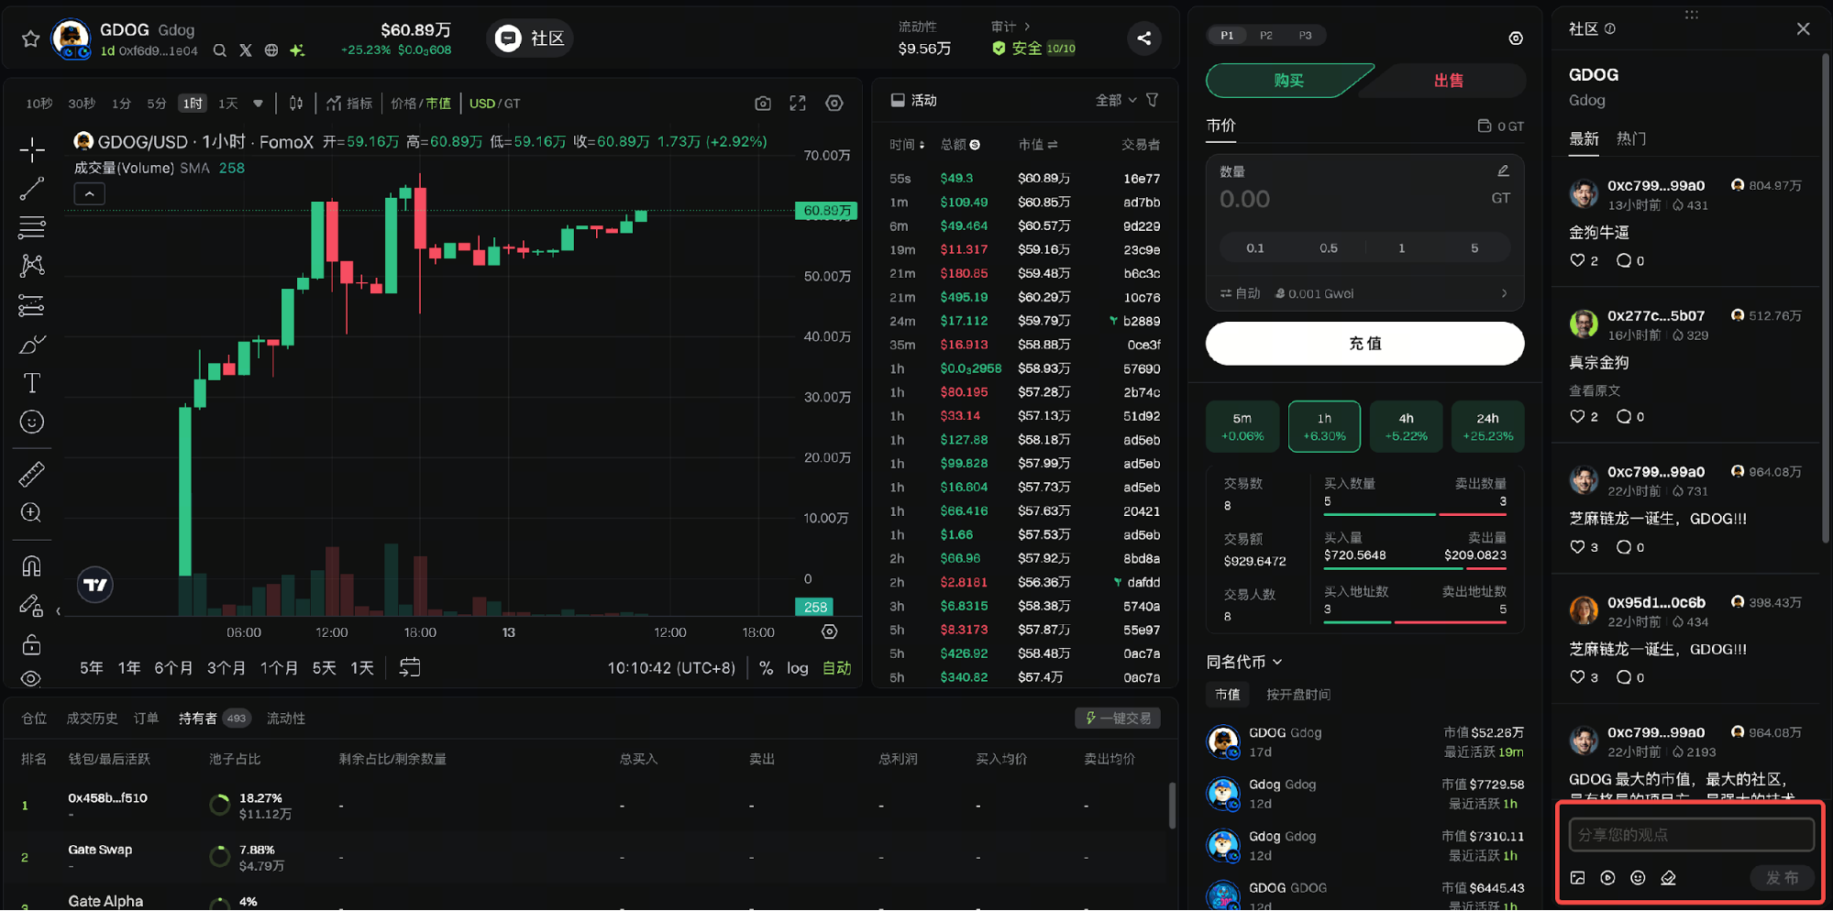Click the 充值 deposit button
The height and width of the screenshot is (911, 1833).
[1364, 344]
